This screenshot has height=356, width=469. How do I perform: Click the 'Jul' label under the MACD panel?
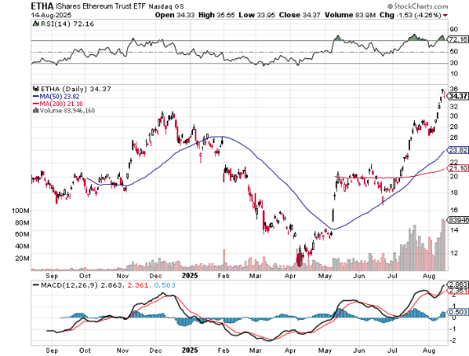click(393, 350)
